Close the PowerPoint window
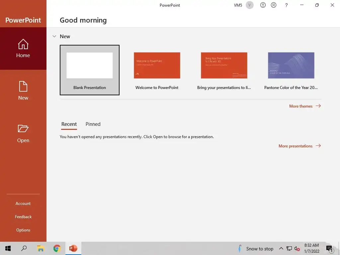Viewport: 340px width, 255px height. tap(332, 5)
